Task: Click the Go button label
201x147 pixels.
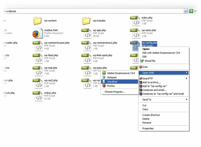Action: tap(195, 11)
